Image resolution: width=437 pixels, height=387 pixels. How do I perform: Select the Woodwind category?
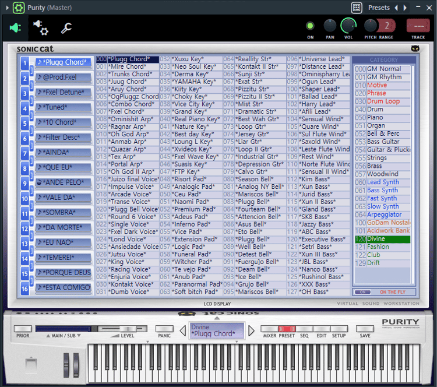[x=382, y=174]
